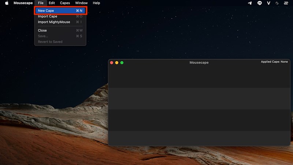Open the Apple logo menu
Screen dimensions: 293x165
click(x=7, y=3)
